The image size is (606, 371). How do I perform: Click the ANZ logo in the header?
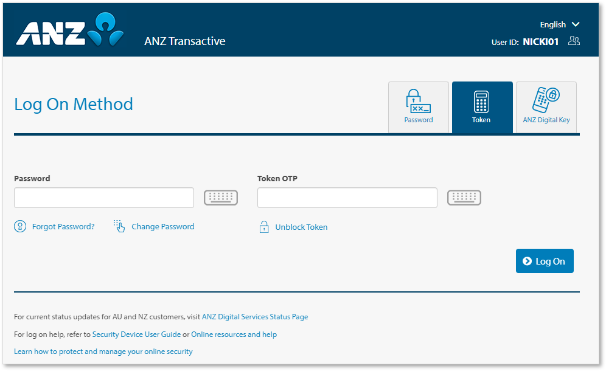point(70,29)
